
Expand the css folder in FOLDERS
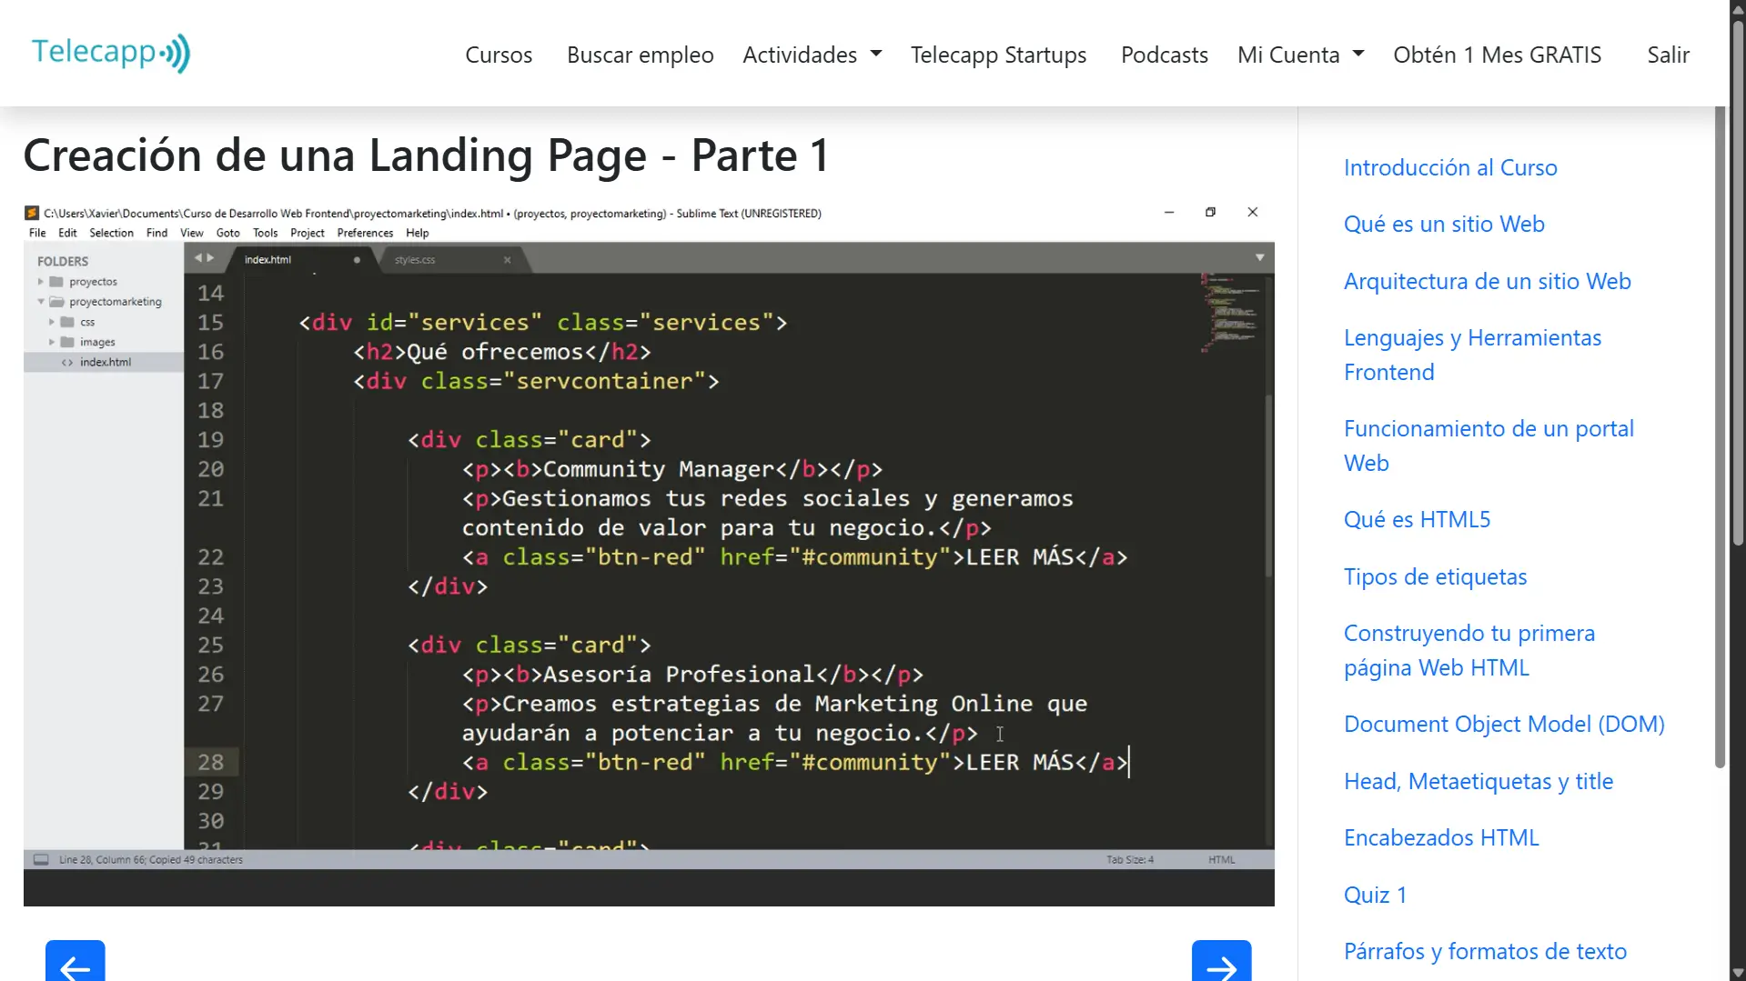52,321
